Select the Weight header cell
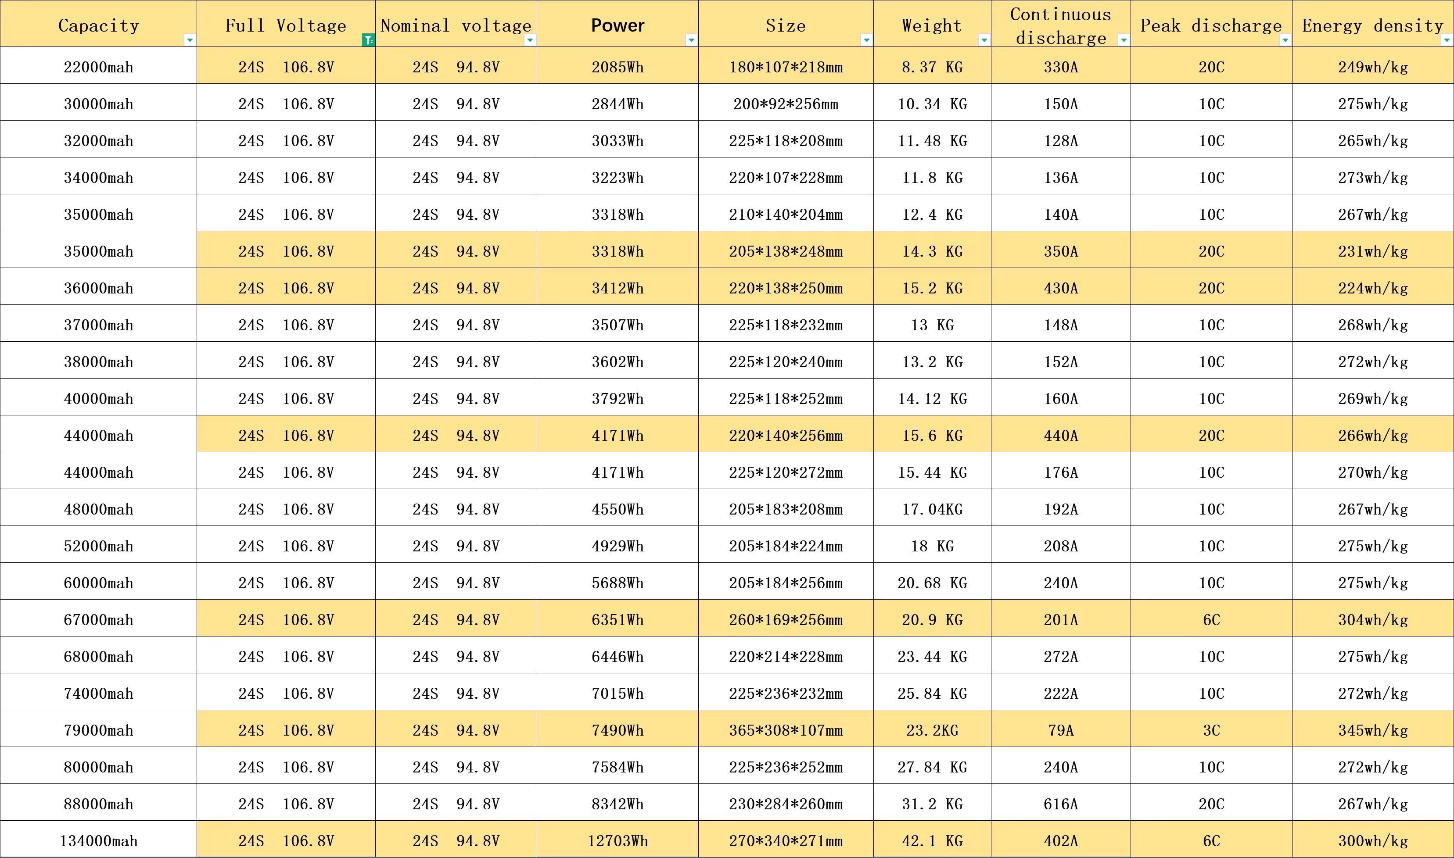Screen dimensions: 1454x858 932,24
